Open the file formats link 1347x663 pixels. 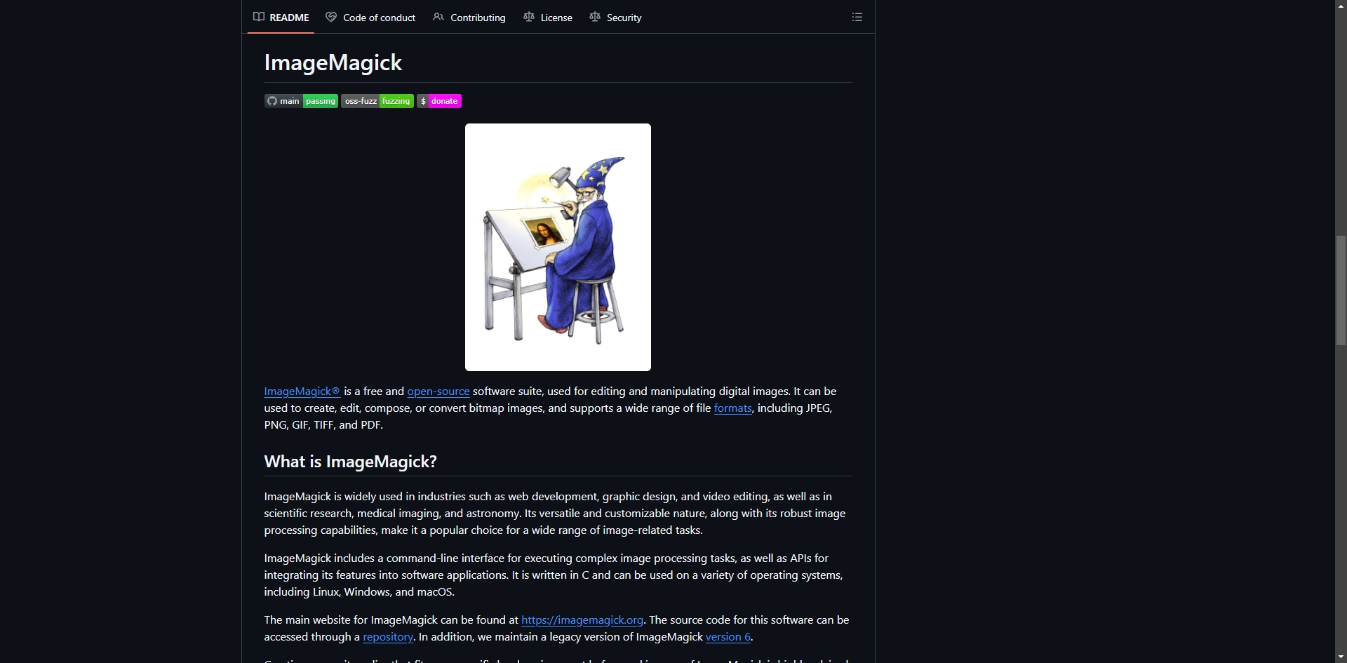pyautogui.click(x=733, y=408)
